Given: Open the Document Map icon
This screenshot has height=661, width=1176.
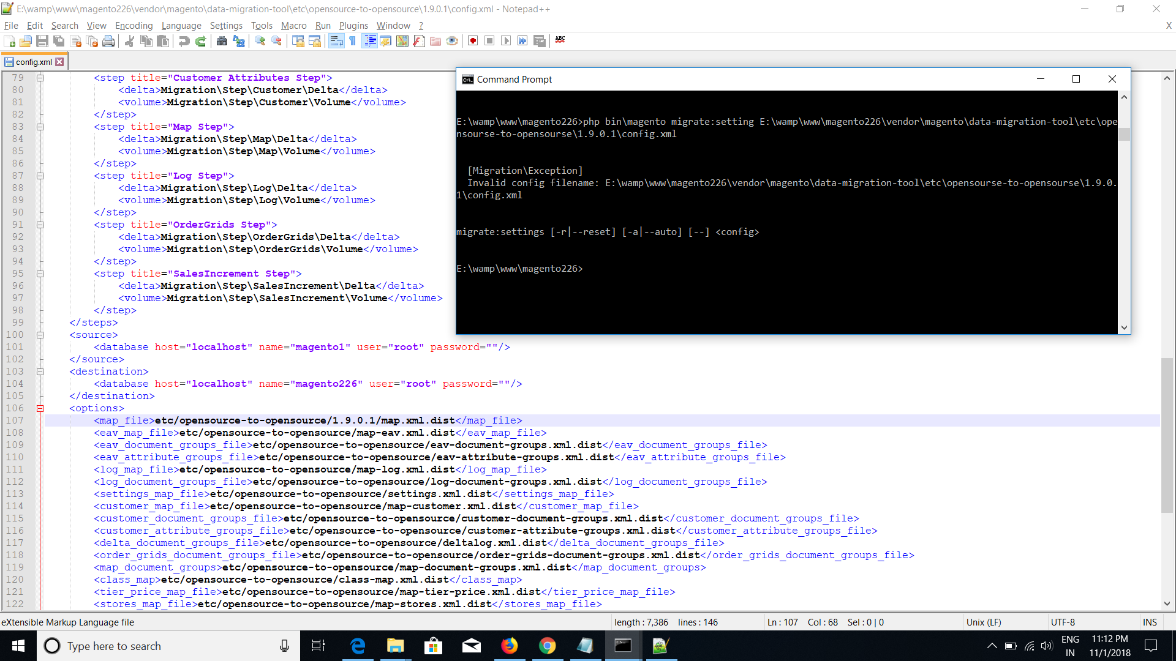Looking at the screenshot, I should click(x=402, y=41).
